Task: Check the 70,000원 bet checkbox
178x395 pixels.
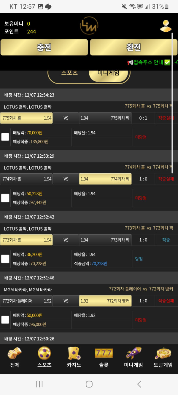Action: point(5,137)
